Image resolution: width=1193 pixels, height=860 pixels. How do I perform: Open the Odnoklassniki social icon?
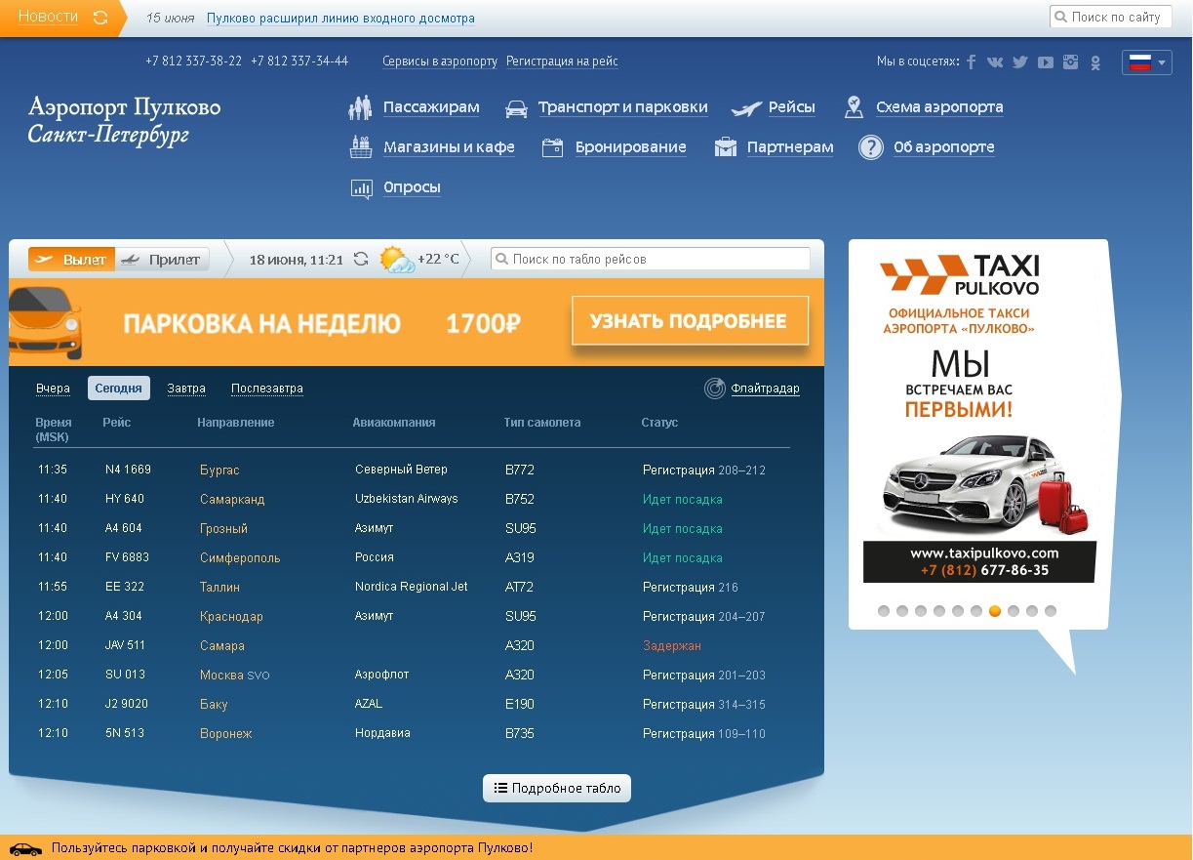1095,62
